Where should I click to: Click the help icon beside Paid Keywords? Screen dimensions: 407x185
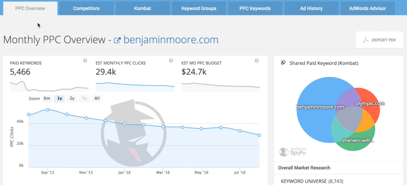tap(85, 61)
